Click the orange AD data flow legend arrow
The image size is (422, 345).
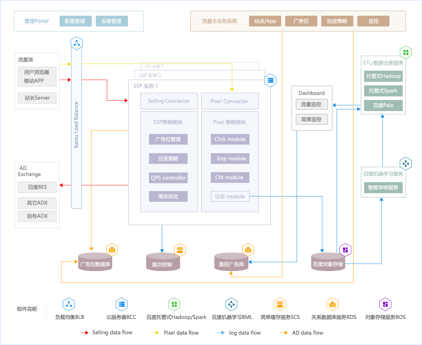point(284,332)
